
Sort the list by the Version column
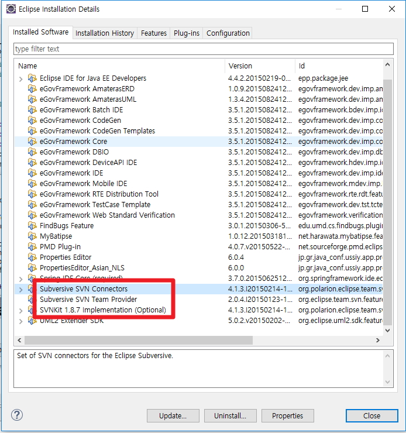coord(260,66)
